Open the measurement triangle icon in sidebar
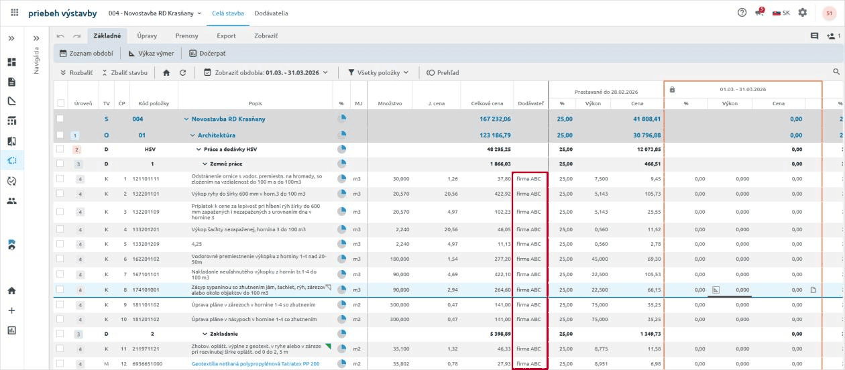This screenshot has height=370, width=845. click(11, 101)
